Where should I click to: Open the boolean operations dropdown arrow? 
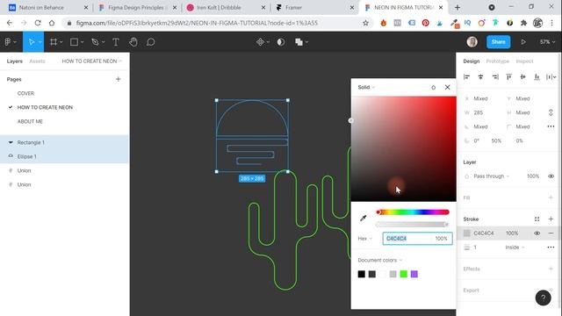click(306, 42)
